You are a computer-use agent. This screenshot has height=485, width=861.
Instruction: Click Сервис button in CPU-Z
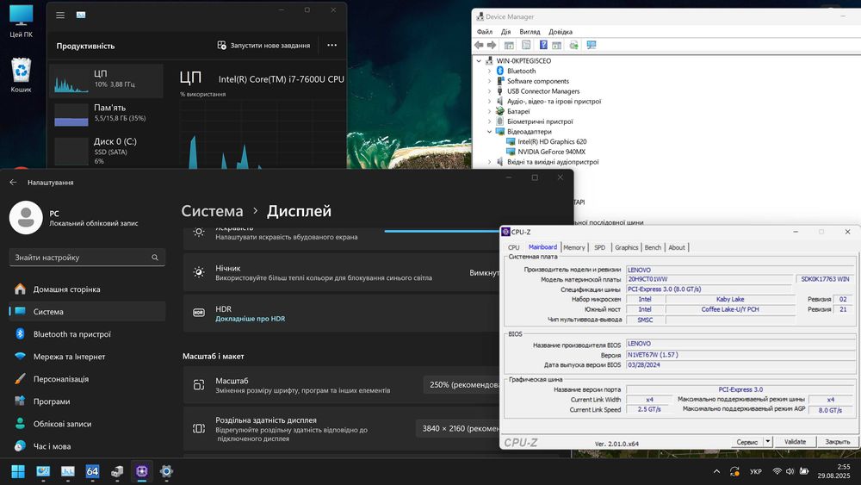click(746, 442)
